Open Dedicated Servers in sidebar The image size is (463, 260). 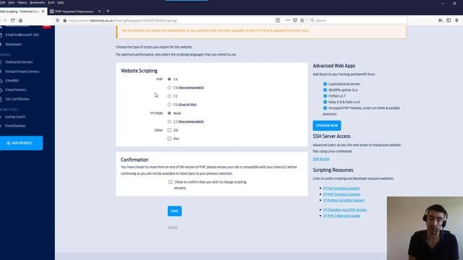click(19, 62)
